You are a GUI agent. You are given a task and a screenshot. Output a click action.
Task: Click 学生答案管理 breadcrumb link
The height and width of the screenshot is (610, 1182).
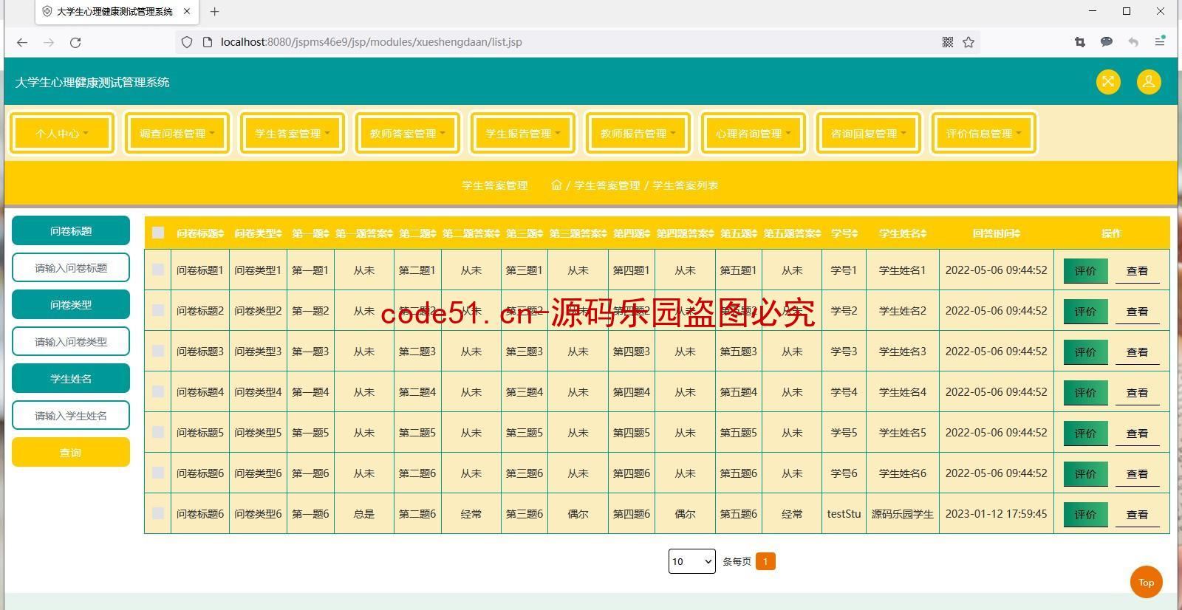click(607, 185)
